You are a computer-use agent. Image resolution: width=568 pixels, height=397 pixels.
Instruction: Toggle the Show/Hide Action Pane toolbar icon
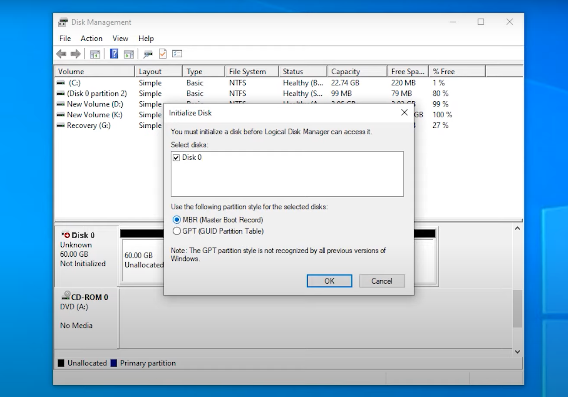pos(129,54)
